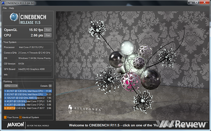Click the CPU 2.66 pts score

37,35
